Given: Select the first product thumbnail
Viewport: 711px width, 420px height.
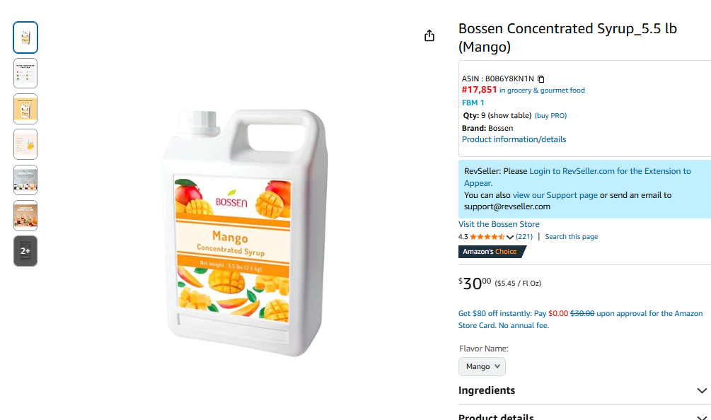Looking at the screenshot, I should 25,37.
